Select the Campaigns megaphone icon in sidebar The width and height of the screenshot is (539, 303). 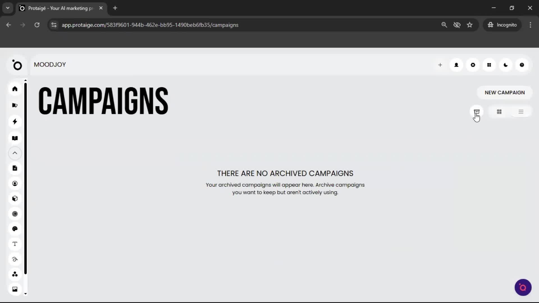[15, 105]
